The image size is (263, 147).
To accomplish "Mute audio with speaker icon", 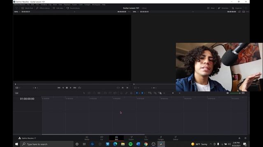I will tap(228, 93).
